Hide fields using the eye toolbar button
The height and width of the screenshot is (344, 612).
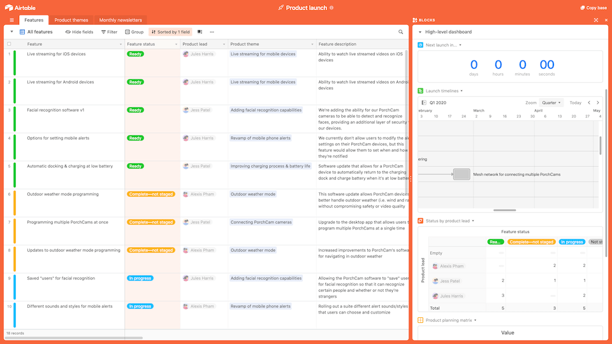(x=79, y=32)
